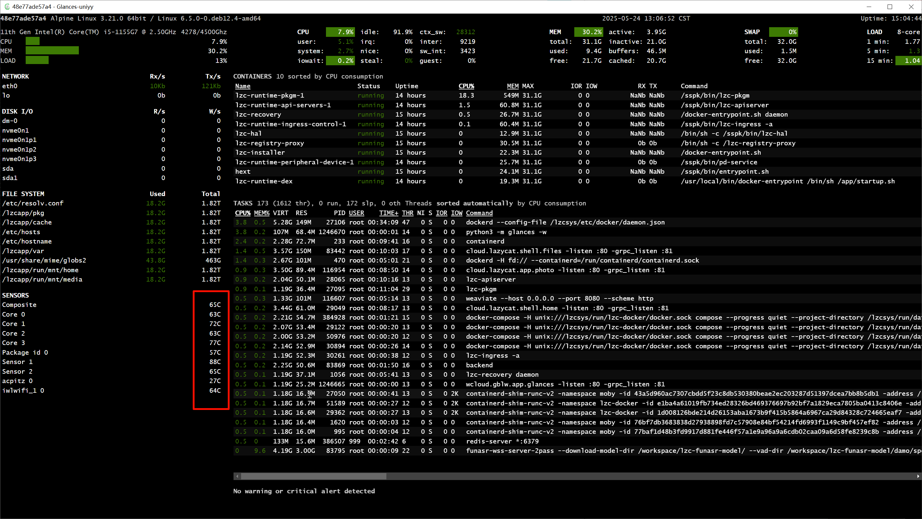Sort tasks by USER column header
Screen dimensions: 922x519
pyautogui.click(x=356, y=213)
